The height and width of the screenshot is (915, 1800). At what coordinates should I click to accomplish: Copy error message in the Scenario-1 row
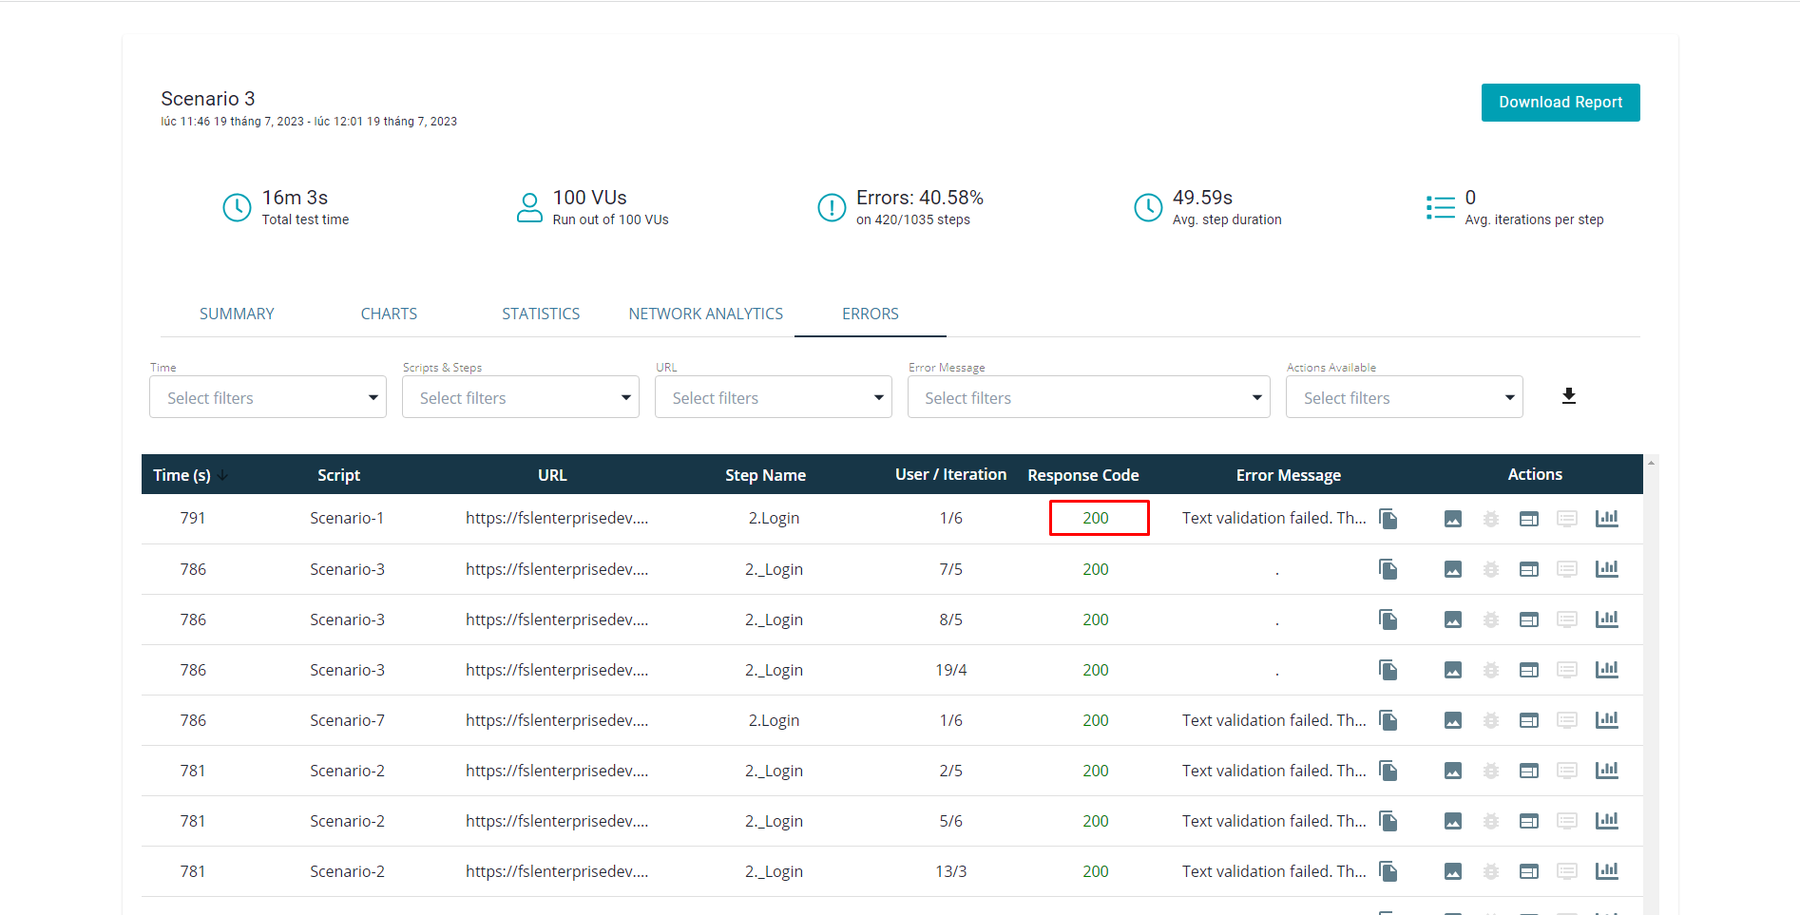coord(1388,519)
